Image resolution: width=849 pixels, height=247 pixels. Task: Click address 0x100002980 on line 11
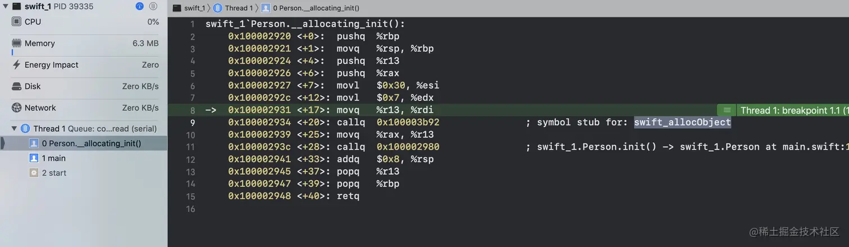pos(408,147)
